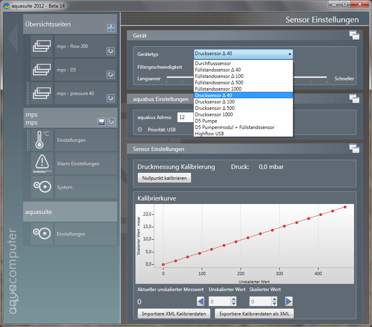The image size is (372, 327).
Task: Open settings gear for mps - D5
Action: click(x=111, y=74)
